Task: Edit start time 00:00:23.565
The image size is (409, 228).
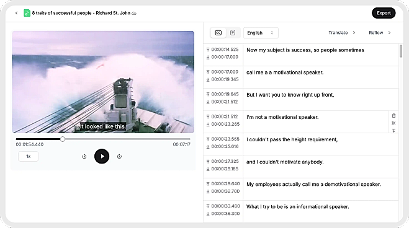Action: pyautogui.click(x=225, y=139)
